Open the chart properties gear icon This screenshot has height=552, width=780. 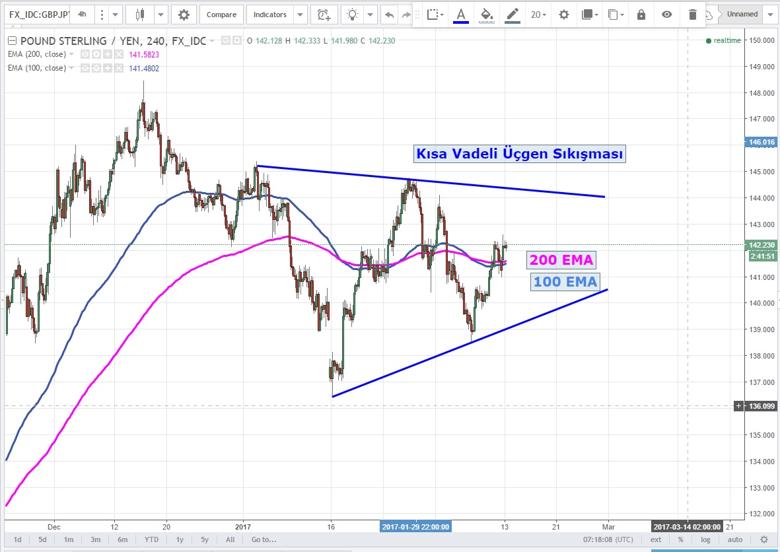[x=184, y=15]
